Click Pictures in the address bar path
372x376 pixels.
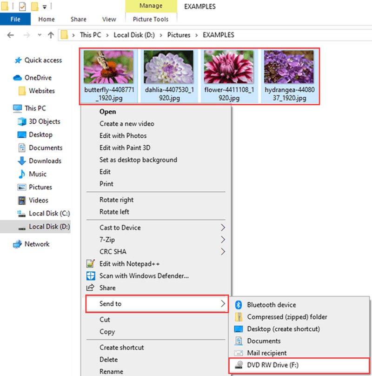coord(179,35)
